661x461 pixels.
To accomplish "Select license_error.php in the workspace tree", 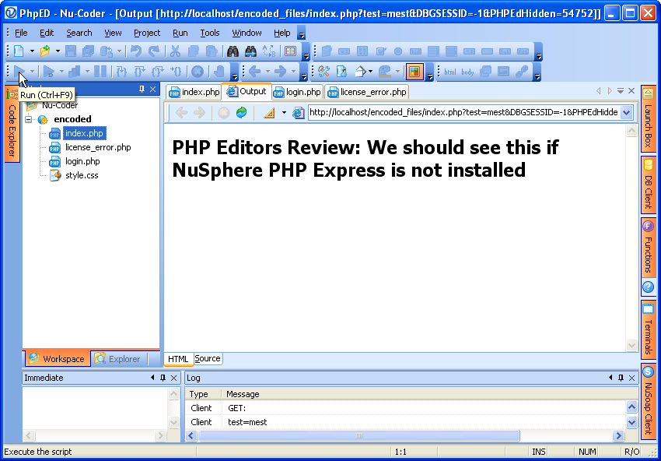I will [98, 147].
